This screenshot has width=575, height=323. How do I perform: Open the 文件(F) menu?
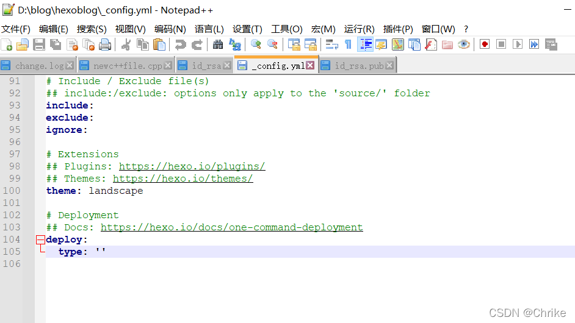[16, 29]
